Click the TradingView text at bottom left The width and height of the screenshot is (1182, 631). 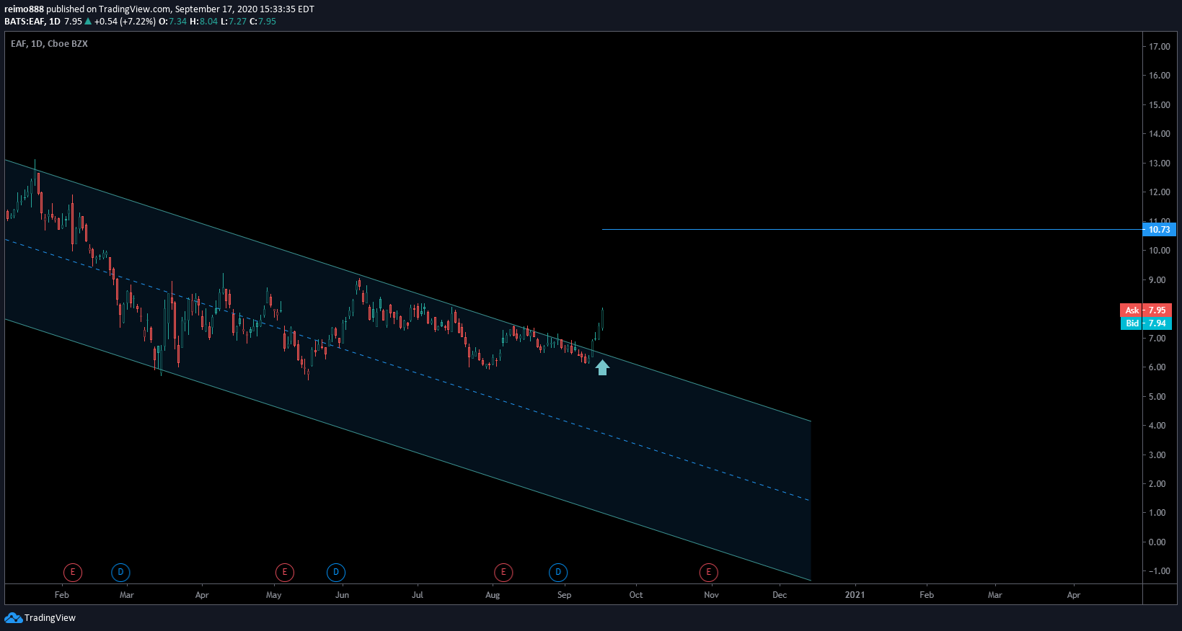(x=50, y=618)
